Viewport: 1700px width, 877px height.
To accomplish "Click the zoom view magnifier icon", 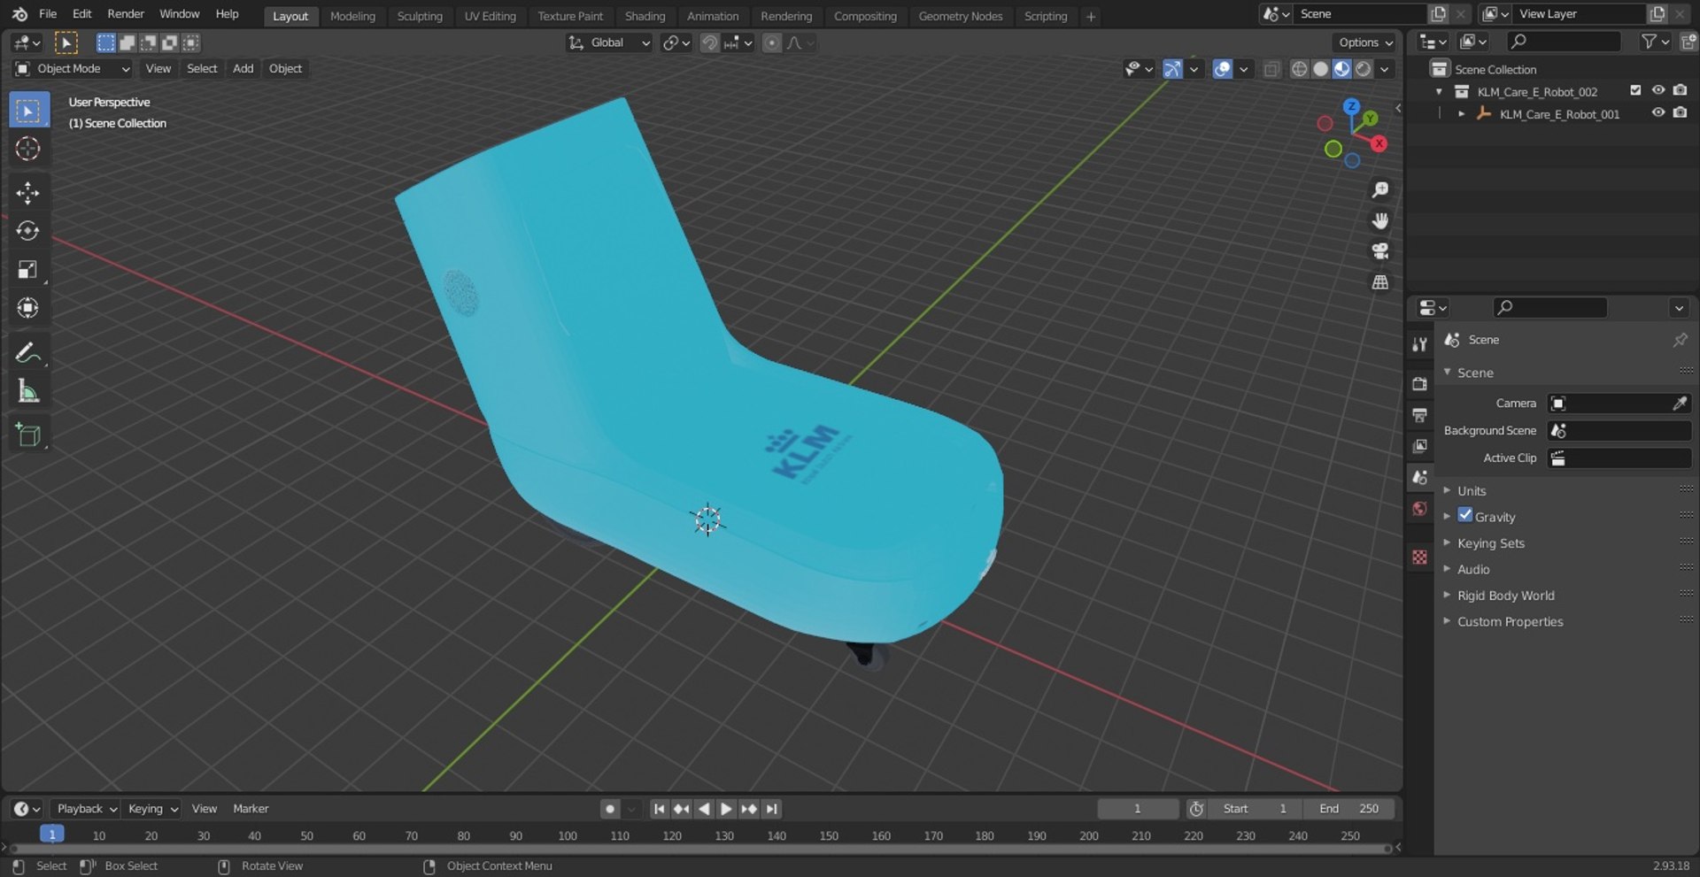I will (1379, 190).
